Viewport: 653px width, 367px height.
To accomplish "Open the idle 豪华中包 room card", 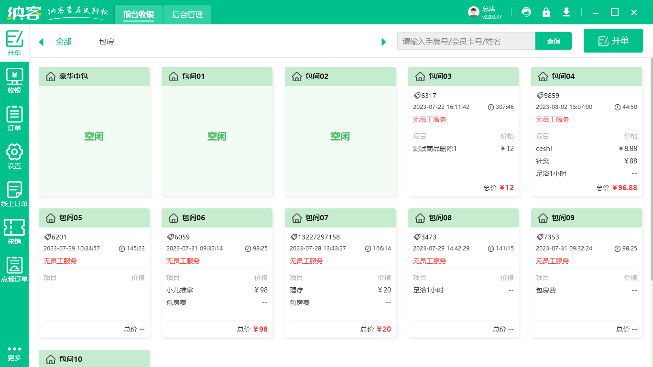I will 94,131.
